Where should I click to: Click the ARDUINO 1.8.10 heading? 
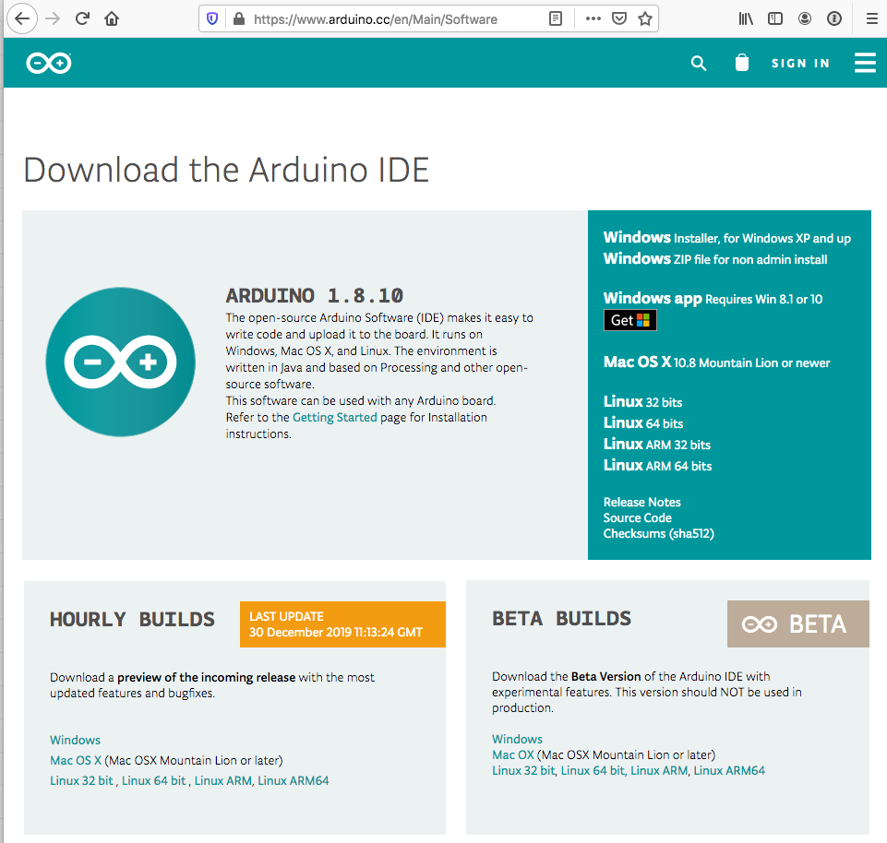tap(315, 295)
